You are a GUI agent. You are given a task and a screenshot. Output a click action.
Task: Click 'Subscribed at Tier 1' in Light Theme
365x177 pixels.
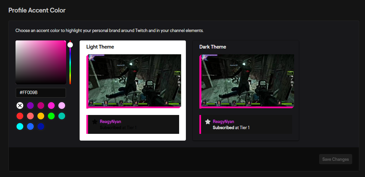click(x=118, y=128)
